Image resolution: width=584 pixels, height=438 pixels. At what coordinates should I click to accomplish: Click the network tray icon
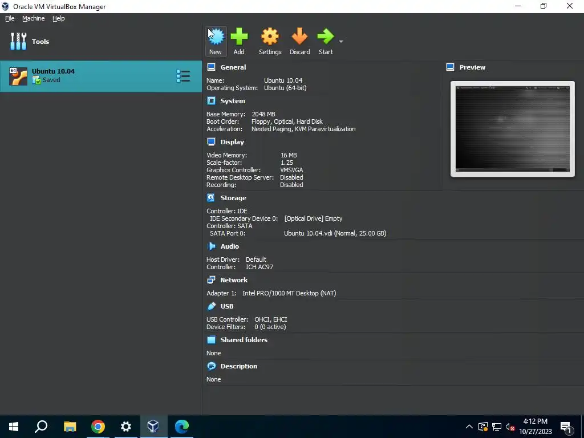pos(497,427)
